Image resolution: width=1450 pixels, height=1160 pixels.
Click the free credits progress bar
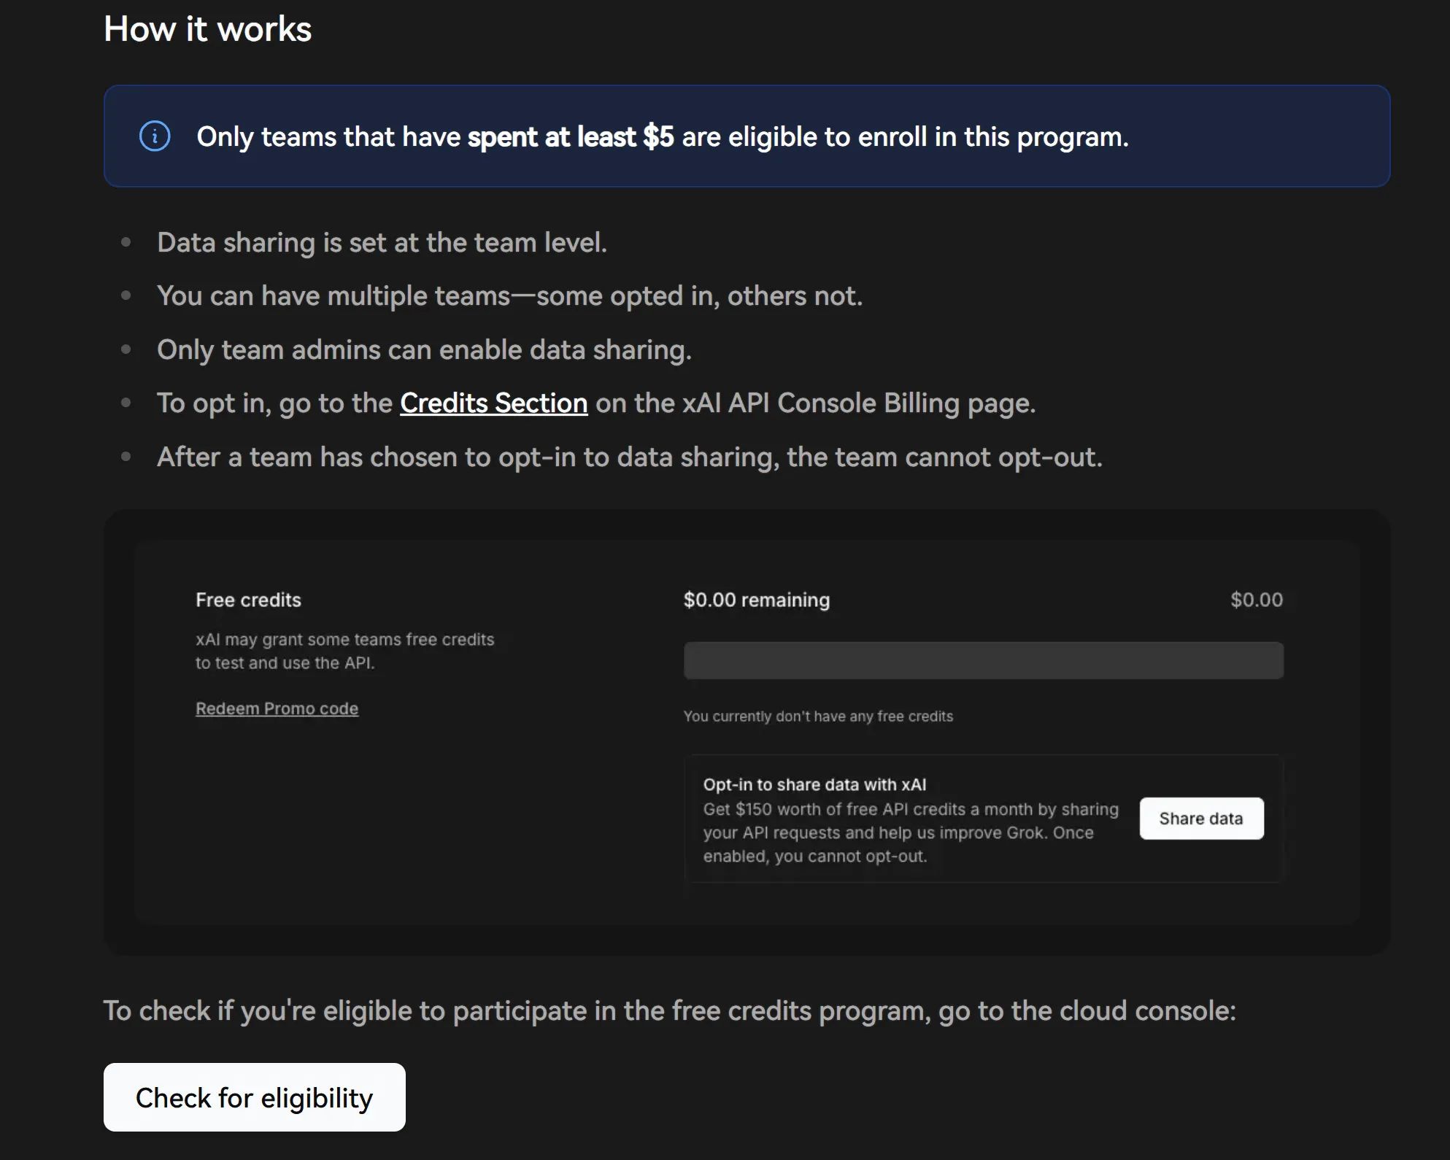(983, 660)
